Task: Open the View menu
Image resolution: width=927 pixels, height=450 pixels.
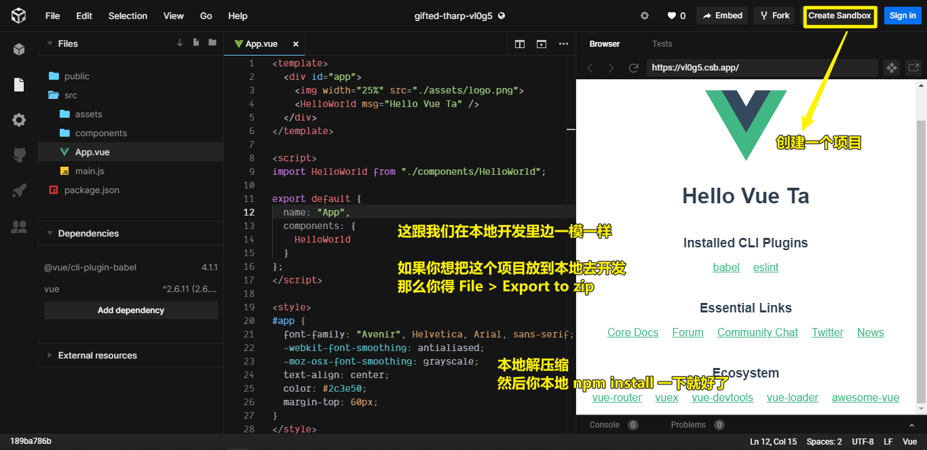Action: 174,16
